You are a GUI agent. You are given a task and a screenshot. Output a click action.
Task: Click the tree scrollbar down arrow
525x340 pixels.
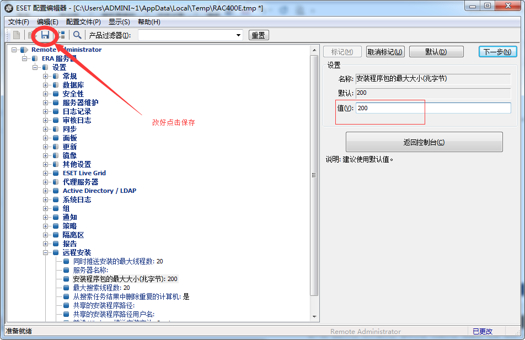[x=314, y=316]
